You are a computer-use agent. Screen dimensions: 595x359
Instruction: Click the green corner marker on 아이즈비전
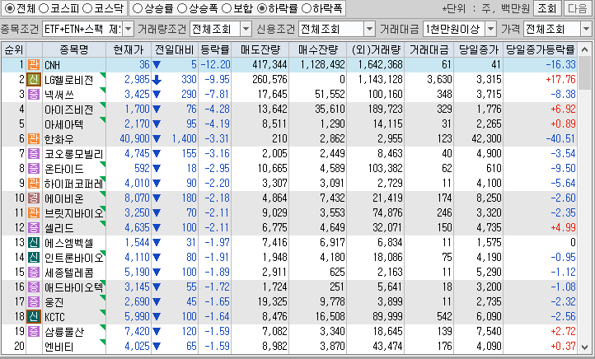coord(102,105)
